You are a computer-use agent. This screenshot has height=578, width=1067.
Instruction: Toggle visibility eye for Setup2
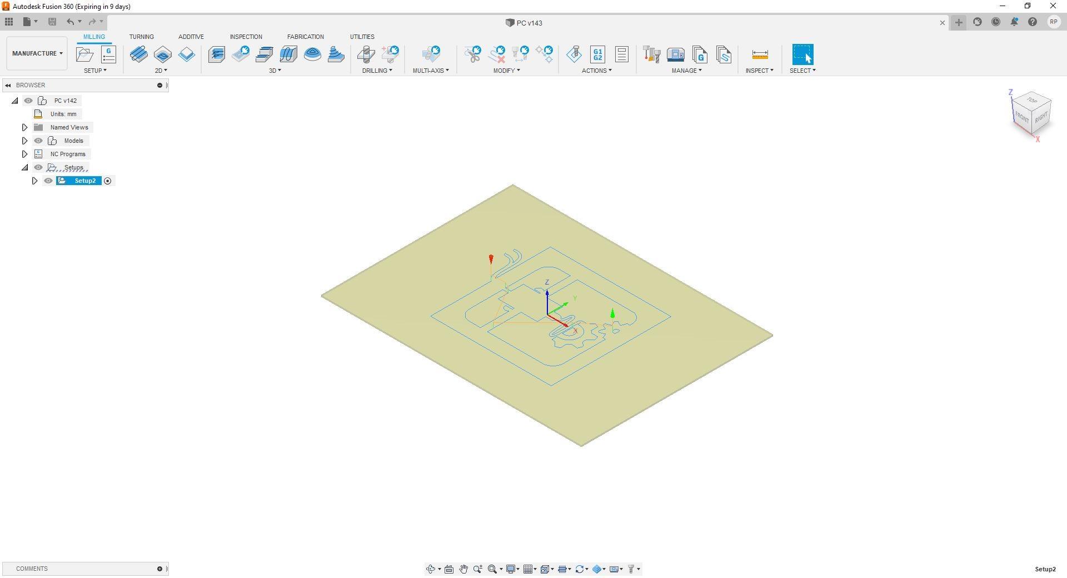(48, 181)
